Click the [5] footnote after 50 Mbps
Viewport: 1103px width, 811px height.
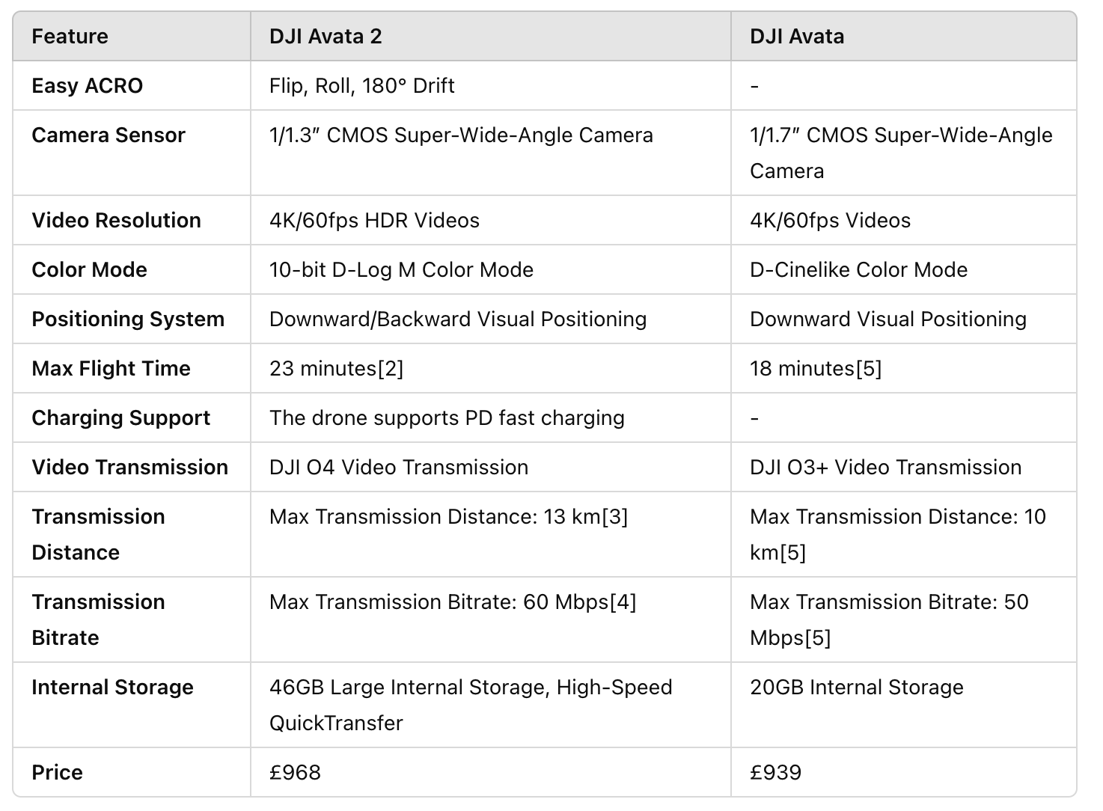click(x=817, y=638)
